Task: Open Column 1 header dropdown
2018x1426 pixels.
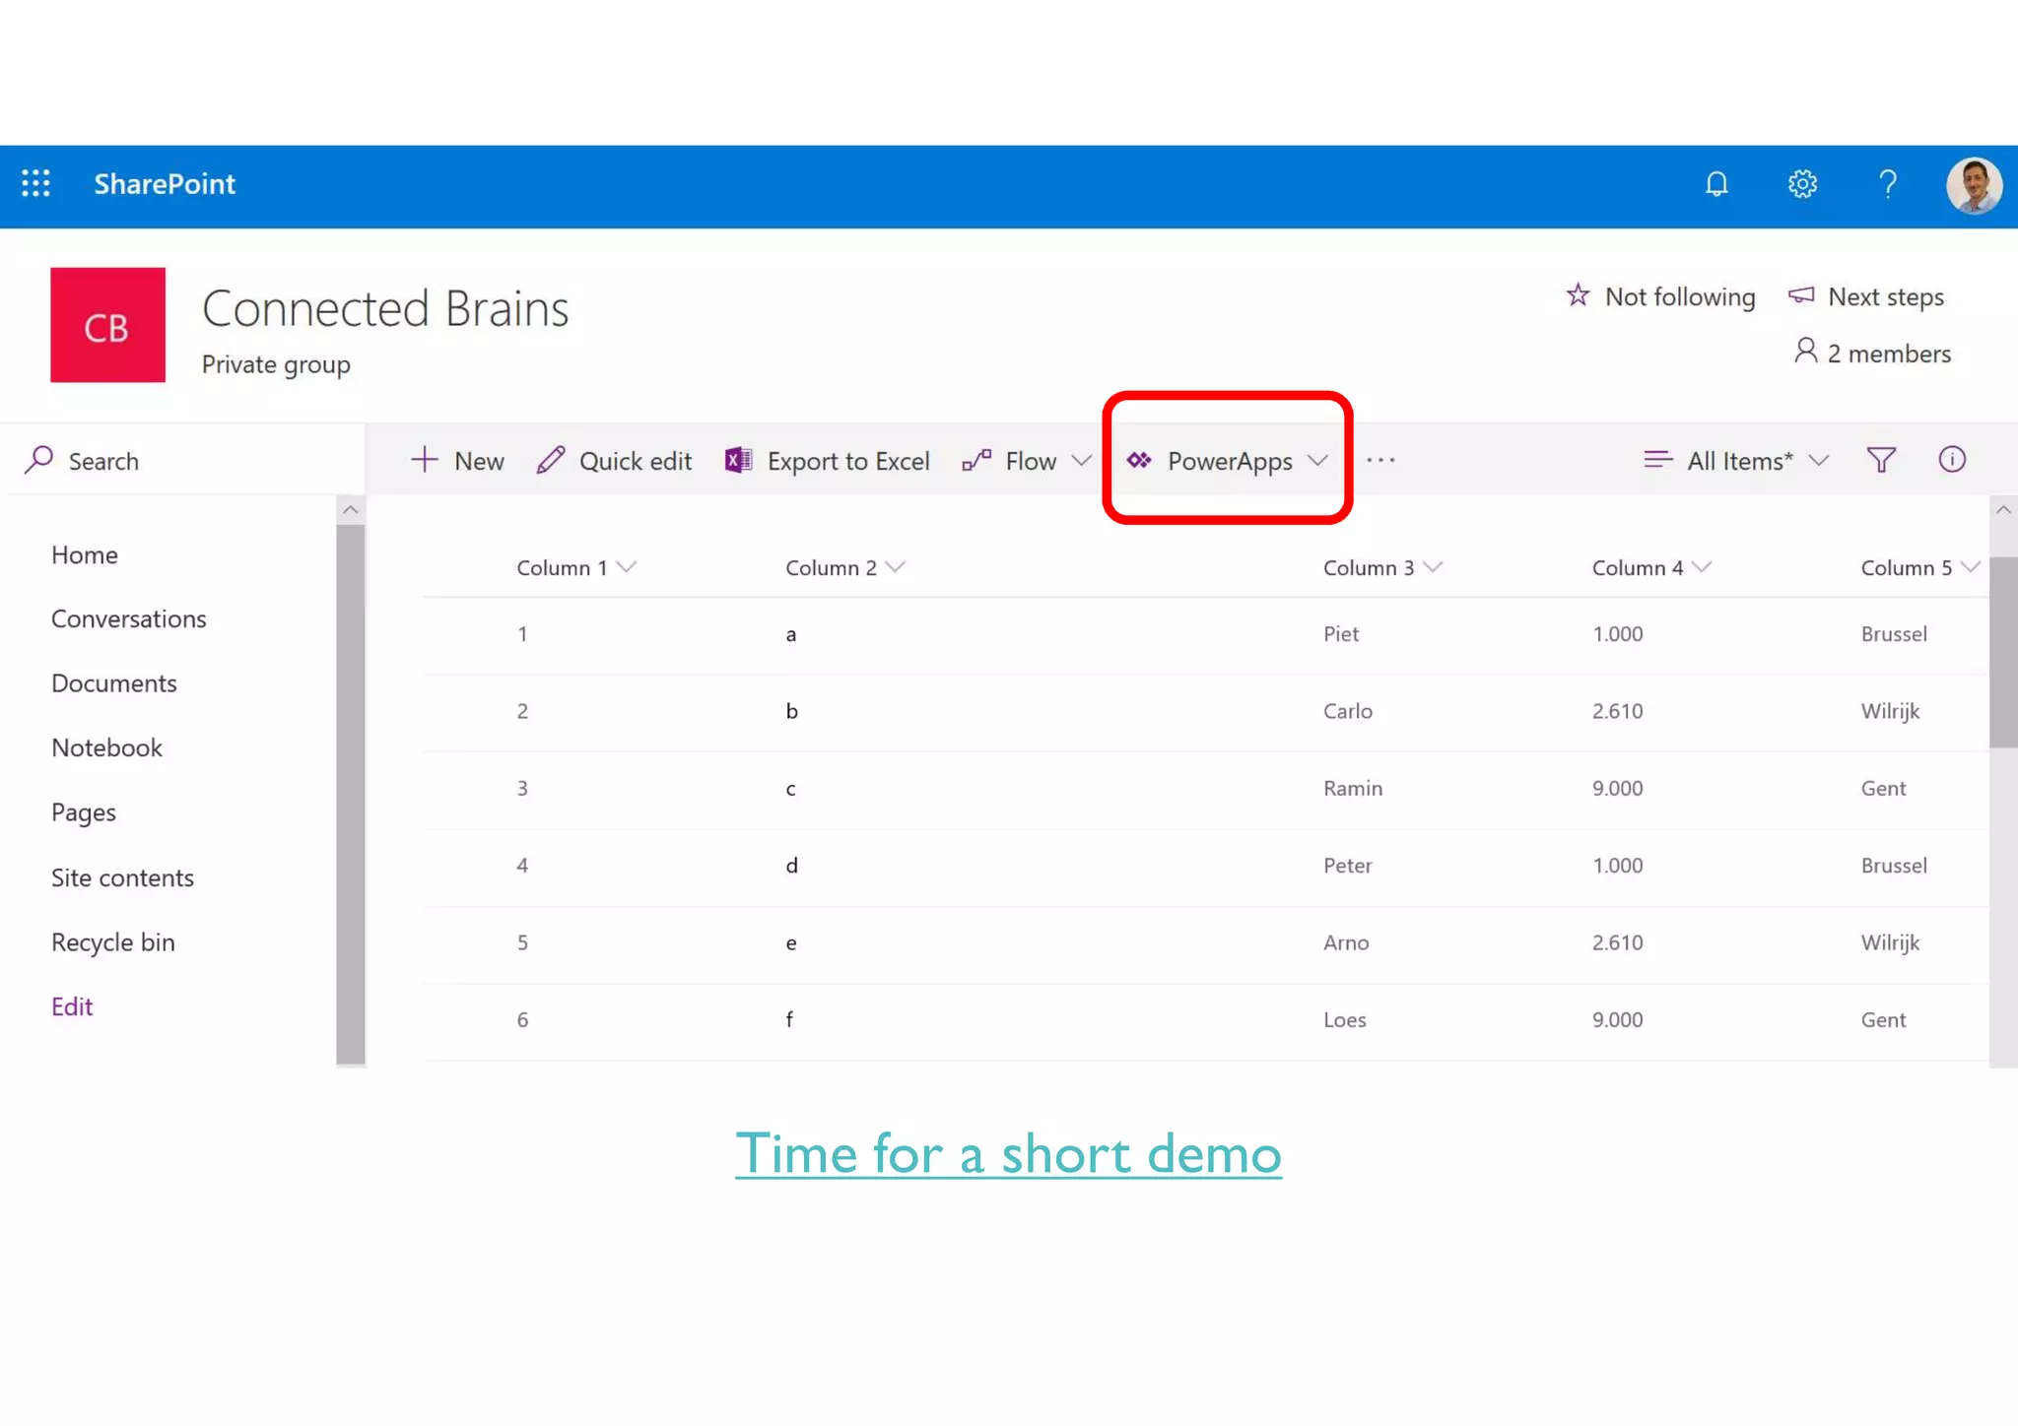Action: point(626,567)
